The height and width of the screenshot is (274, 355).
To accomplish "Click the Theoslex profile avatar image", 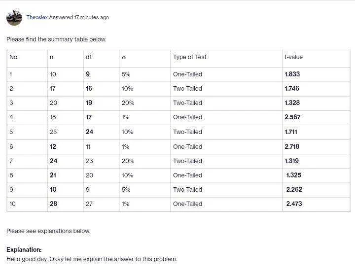I will [x=14, y=18].
